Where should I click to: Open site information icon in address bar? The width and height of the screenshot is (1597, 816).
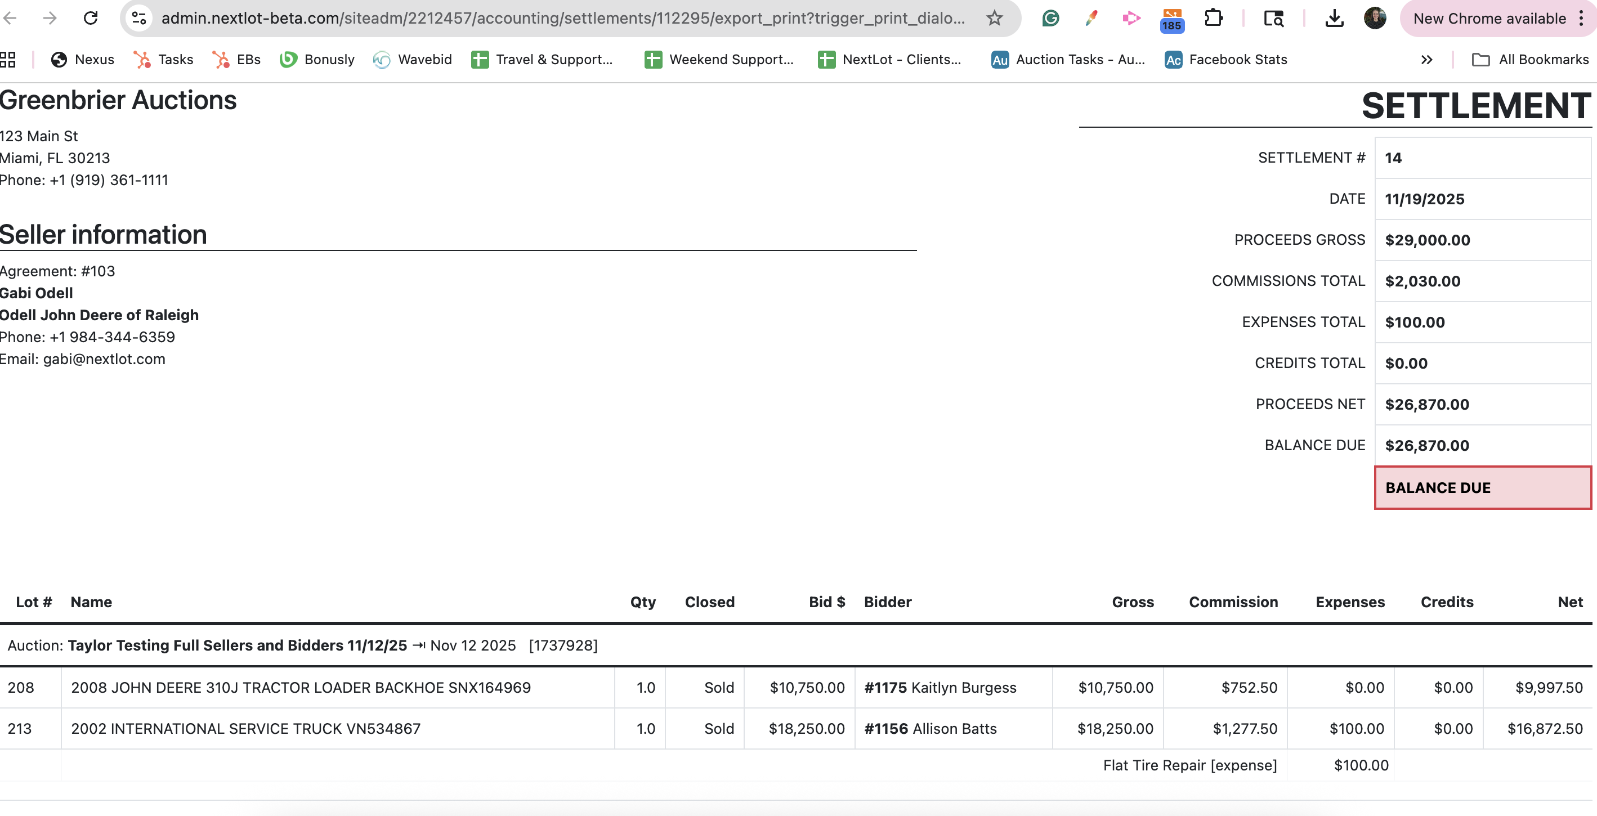[x=139, y=19]
